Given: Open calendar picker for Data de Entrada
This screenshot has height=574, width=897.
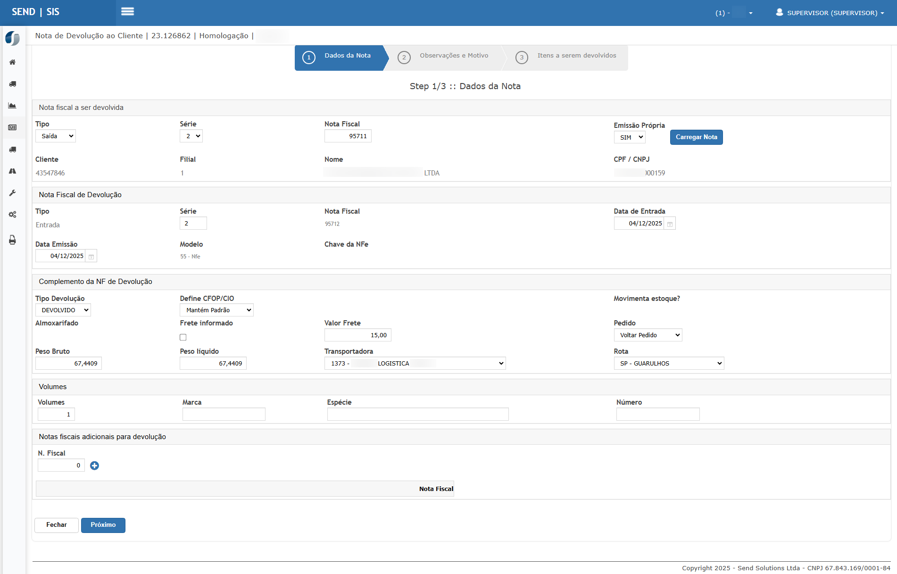Looking at the screenshot, I should pos(670,224).
